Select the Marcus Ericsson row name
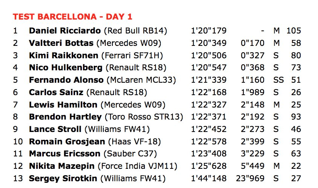 [65, 154]
